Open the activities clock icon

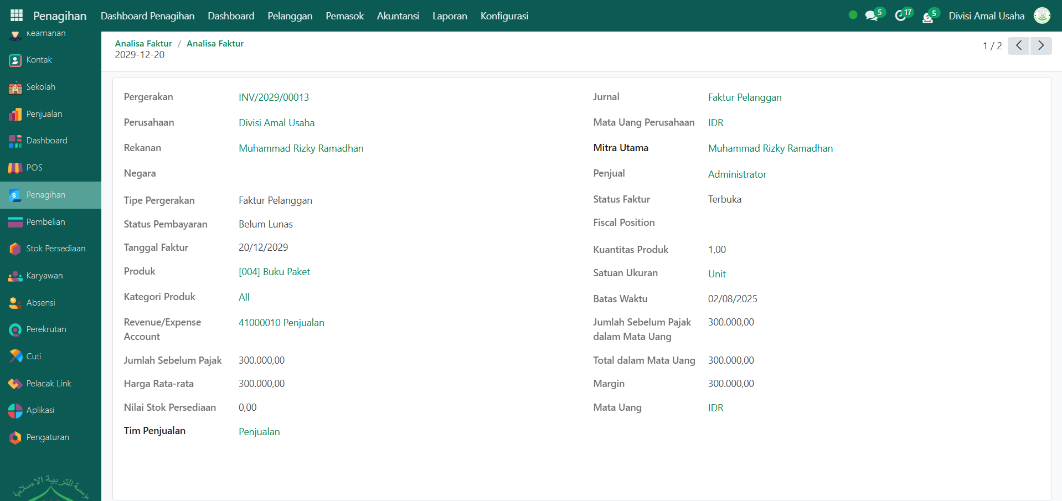click(900, 16)
